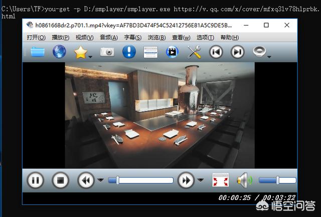The height and width of the screenshot is (217, 321).
Task: Open the 播放(P) menu
Action: tap(60, 37)
